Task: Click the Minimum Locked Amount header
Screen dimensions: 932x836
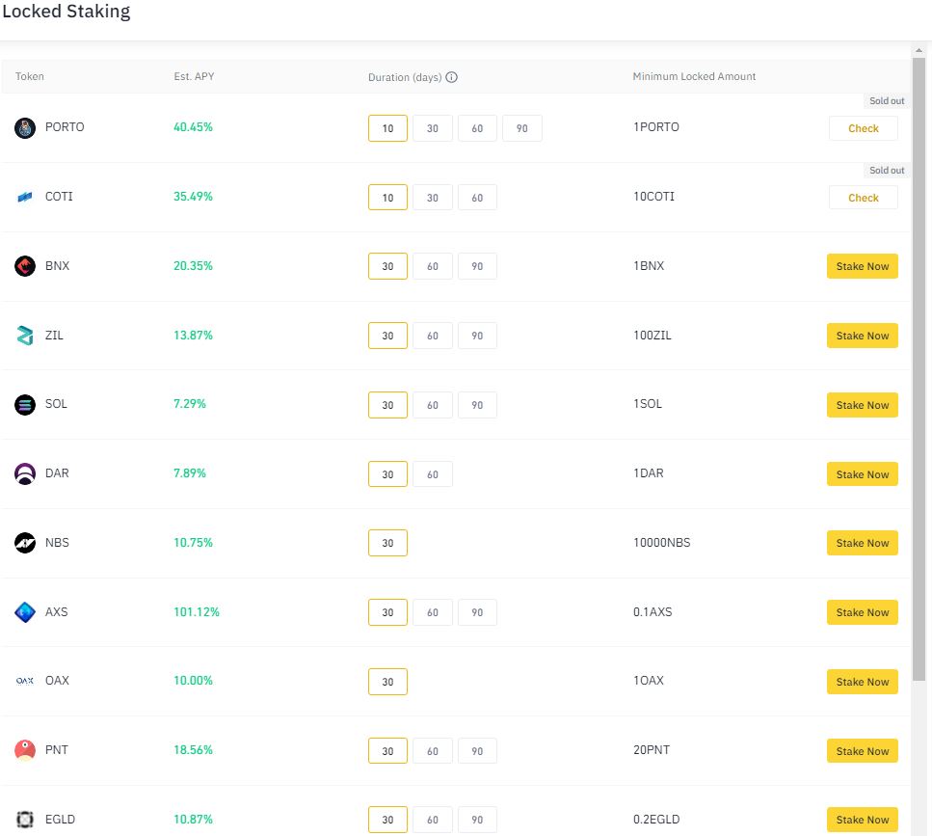Action: click(694, 76)
